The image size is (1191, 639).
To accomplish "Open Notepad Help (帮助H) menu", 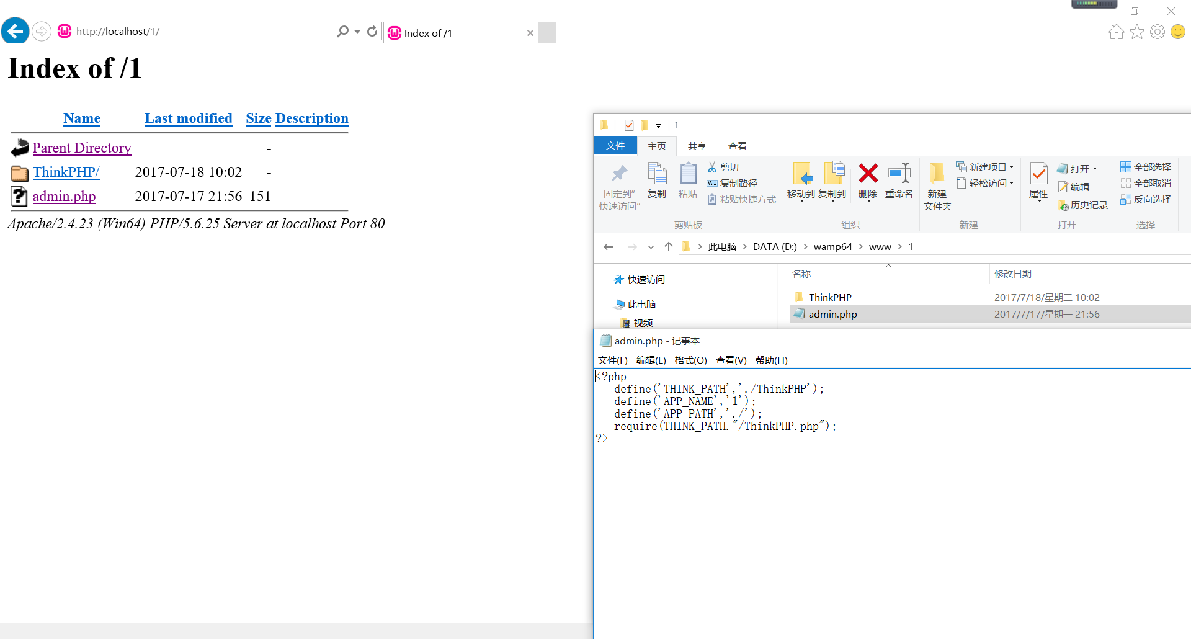I will click(x=771, y=360).
